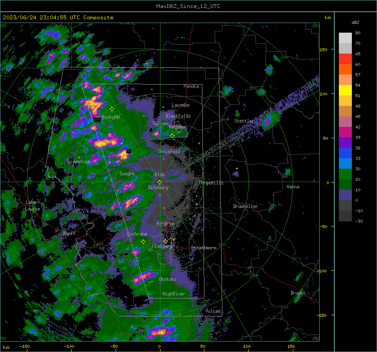Click the yellow diamond marker near RockyMH

point(112,109)
